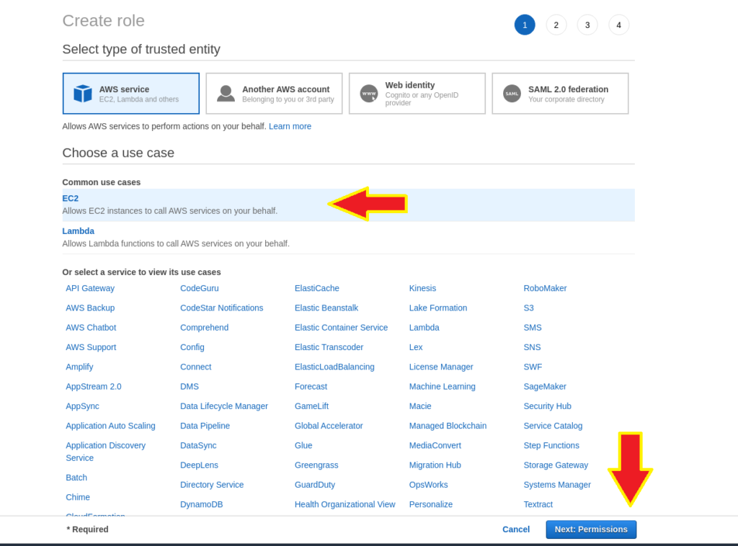Go to step 2 circle
The width and height of the screenshot is (738, 546).
pyautogui.click(x=556, y=25)
